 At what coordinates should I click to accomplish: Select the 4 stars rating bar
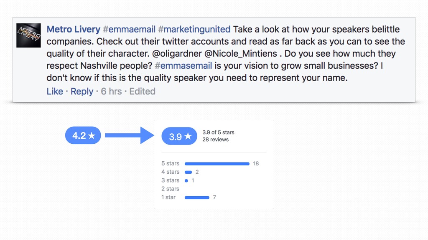(189, 172)
